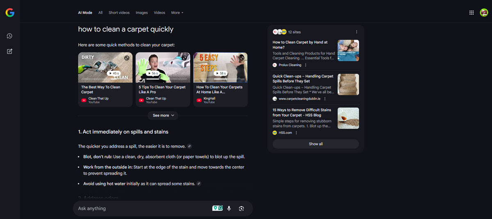Image resolution: width=492 pixels, height=219 pixels.
Task: Open the Google account profile avatar
Action: [484, 13]
